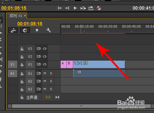Target the V1 track label beside its lock icon

[x=30, y=64]
